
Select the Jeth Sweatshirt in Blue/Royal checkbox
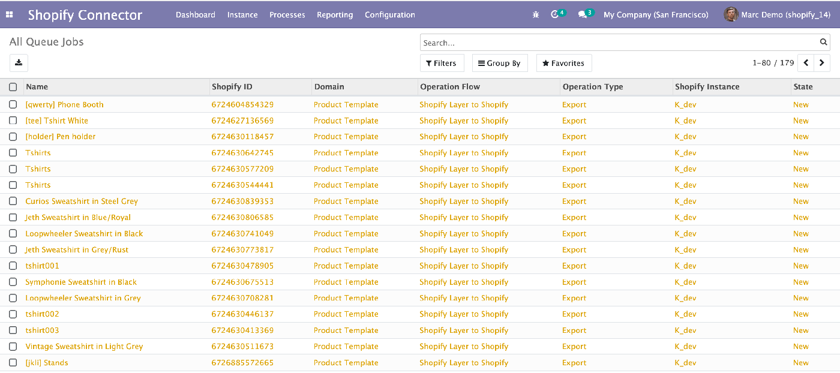(x=13, y=218)
